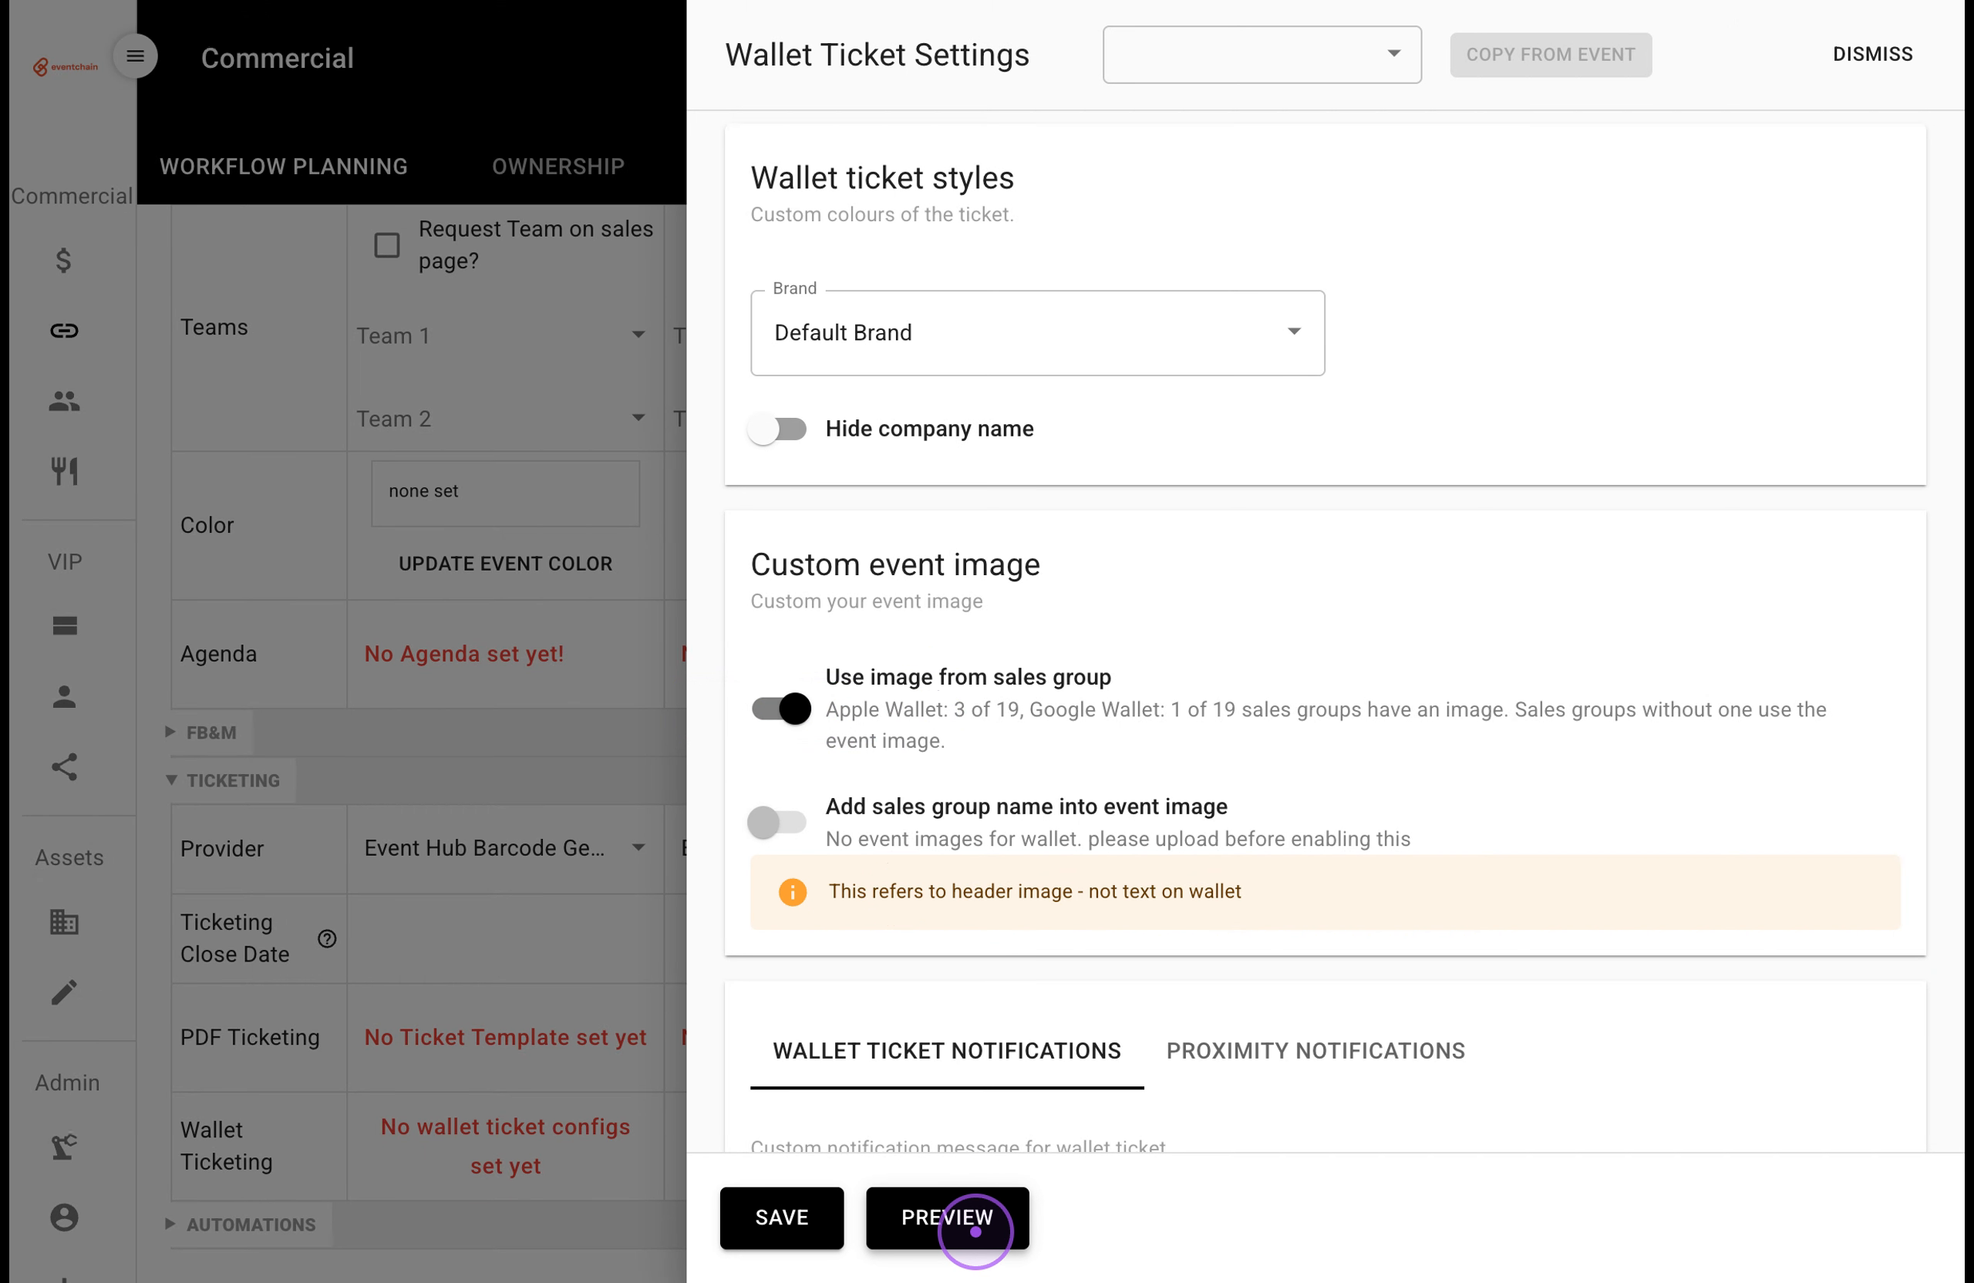The width and height of the screenshot is (1974, 1283).
Task: Turn off Use image from sales group
Action: click(x=780, y=709)
